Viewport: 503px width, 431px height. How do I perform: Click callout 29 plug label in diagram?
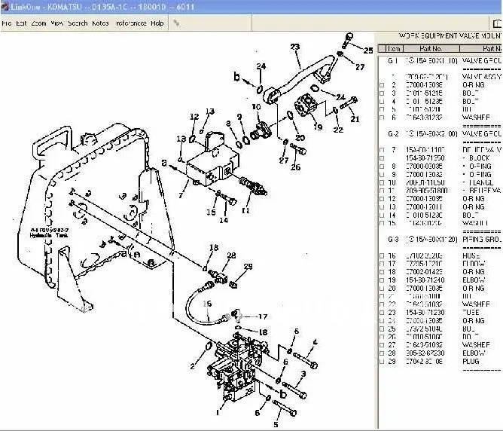point(248,267)
